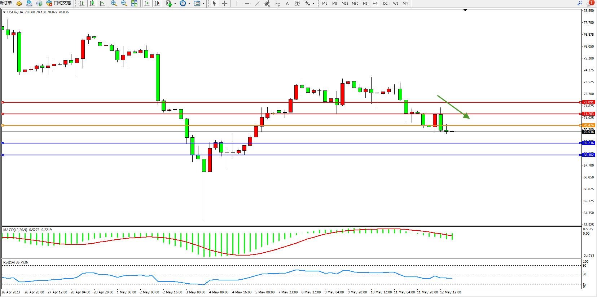Select the D1 timeframe
Viewport: 597px width, 297px height.
click(x=385, y=3)
